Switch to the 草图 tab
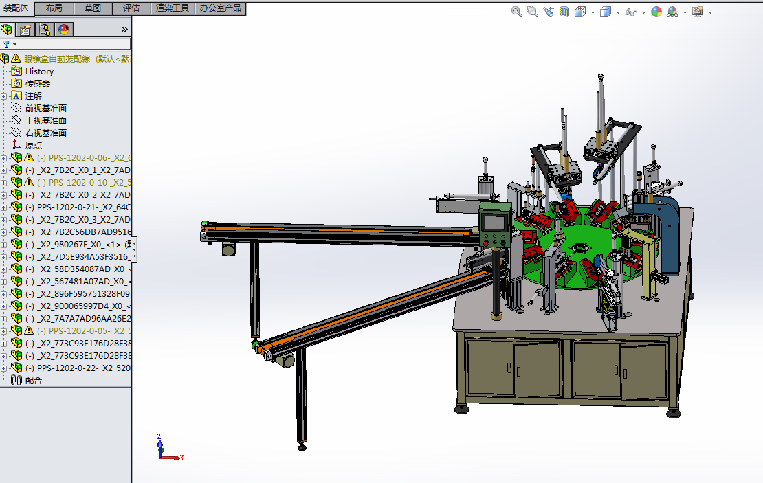763x483 pixels. tap(93, 8)
